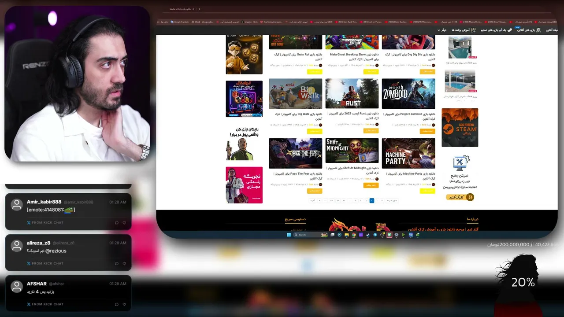Open Google Chrome from the taskbar
The width and height of the screenshot is (564, 317).
(354, 235)
